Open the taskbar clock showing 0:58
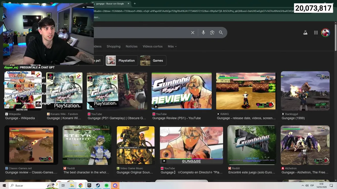The height and width of the screenshot is (189, 337). click(321, 186)
